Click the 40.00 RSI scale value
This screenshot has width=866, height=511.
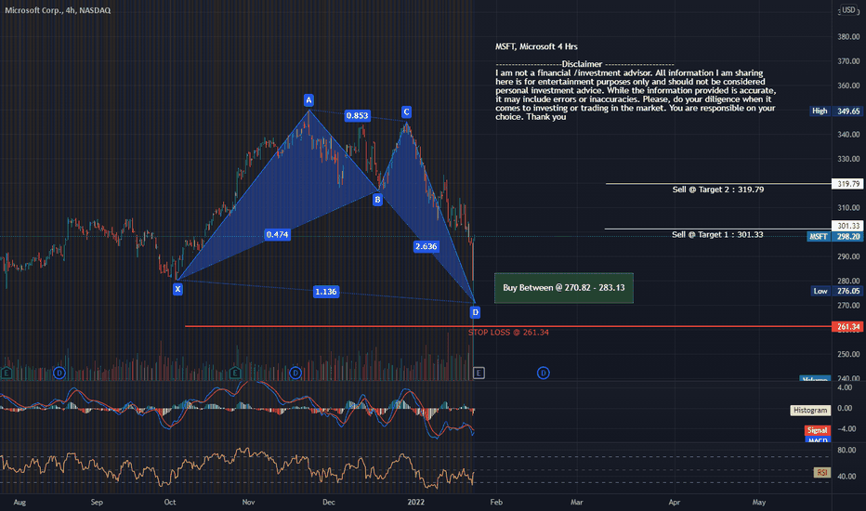(x=846, y=477)
